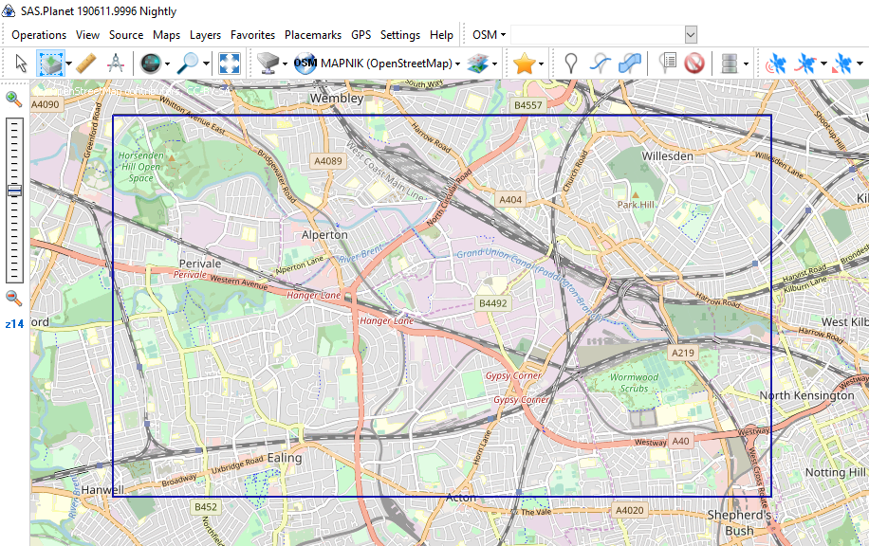This screenshot has width=869, height=546.
Task: Open the Operations menu
Action: tap(39, 35)
